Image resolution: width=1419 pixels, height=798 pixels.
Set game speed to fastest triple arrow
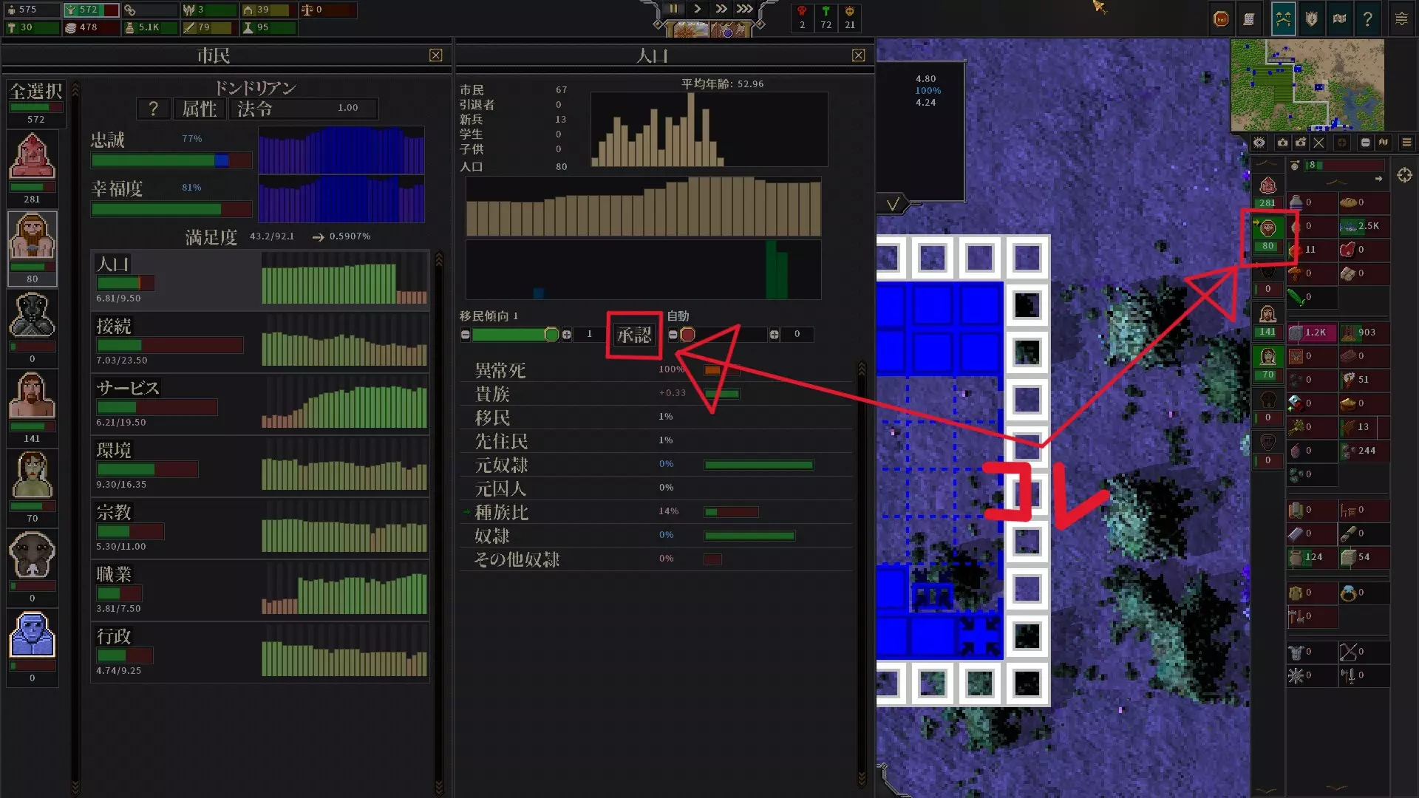point(744,9)
